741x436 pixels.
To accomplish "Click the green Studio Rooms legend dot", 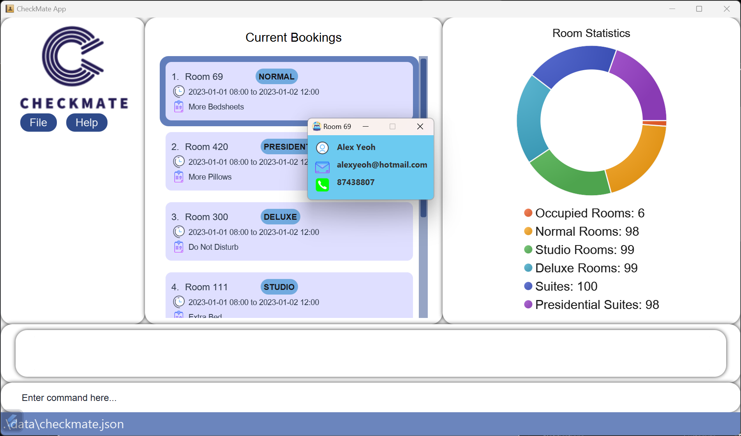I will (x=528, y=249).
